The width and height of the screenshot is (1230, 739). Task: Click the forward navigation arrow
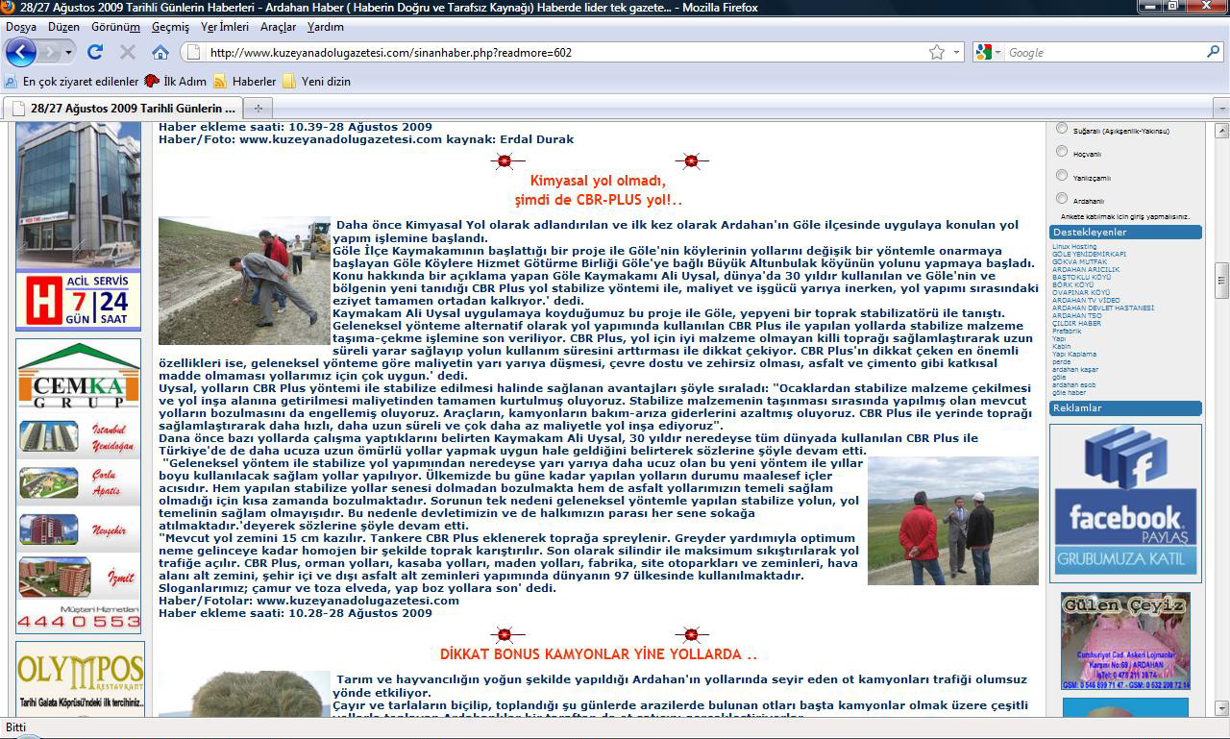(50, 52)
